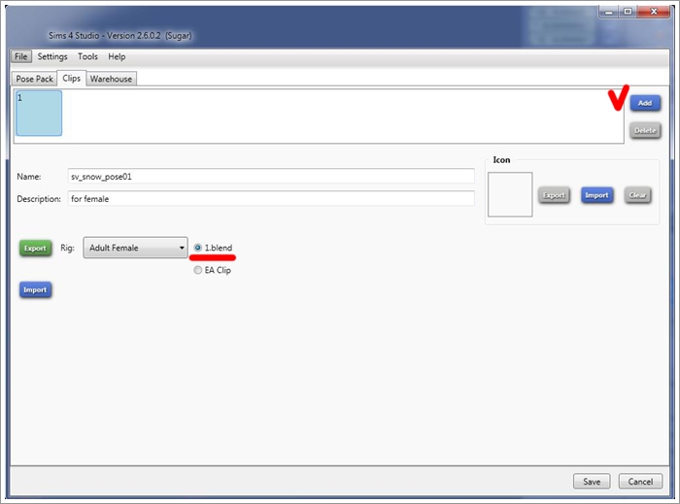Clear the icon image
This screenshot has height=504, width=680.
[x=637, y=195]
